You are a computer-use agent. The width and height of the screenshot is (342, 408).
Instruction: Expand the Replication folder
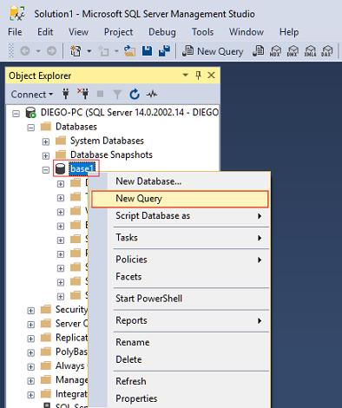(30, 339)
